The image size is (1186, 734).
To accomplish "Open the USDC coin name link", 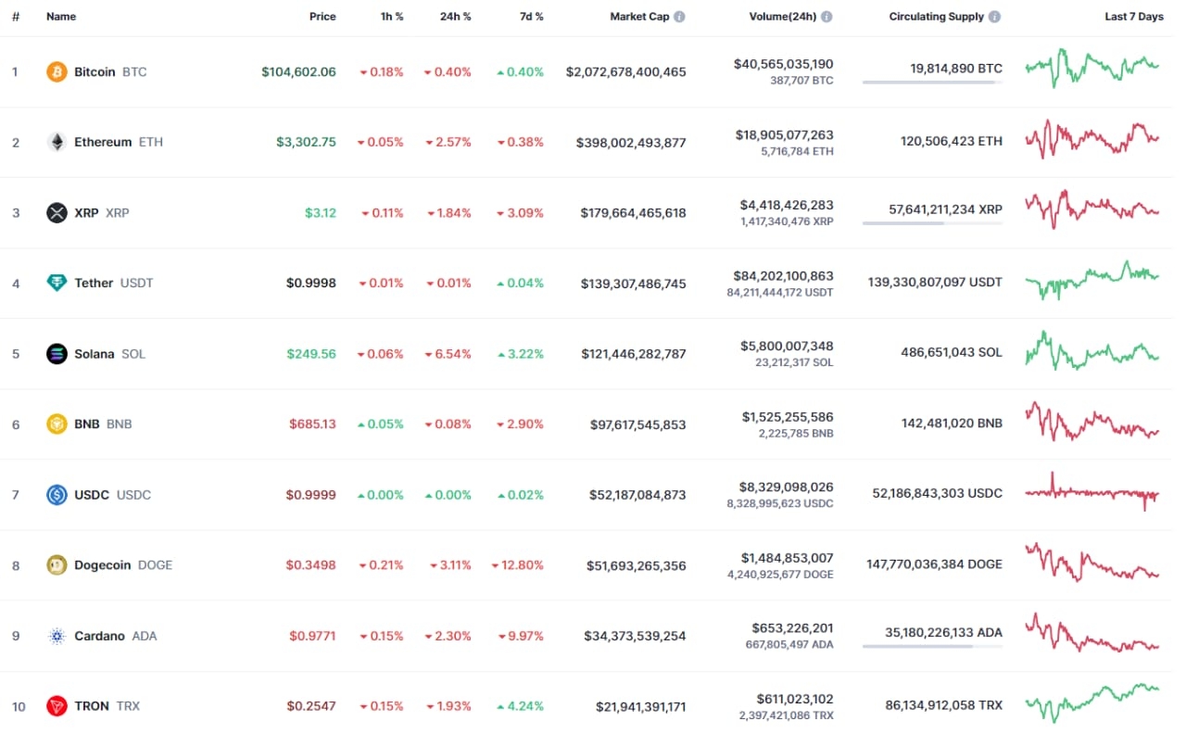I will point(112,494).
